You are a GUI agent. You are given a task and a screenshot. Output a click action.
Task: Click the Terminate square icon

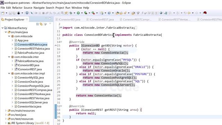tap(43, 13)
